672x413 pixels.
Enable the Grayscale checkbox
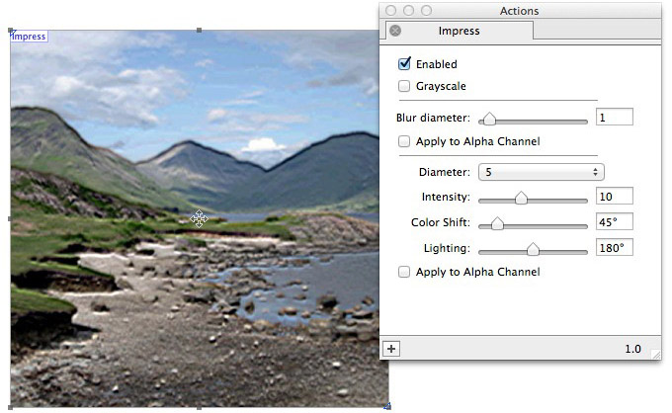404,86
